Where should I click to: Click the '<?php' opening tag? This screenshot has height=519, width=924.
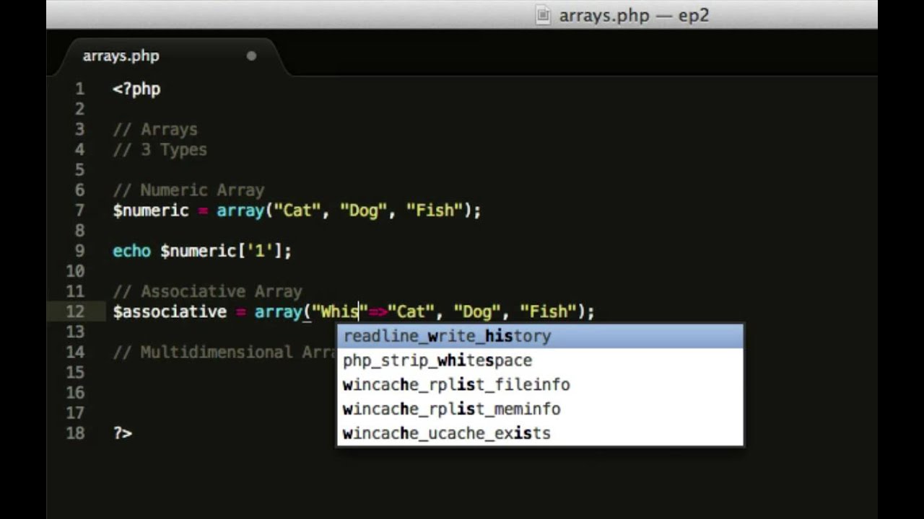136,89
